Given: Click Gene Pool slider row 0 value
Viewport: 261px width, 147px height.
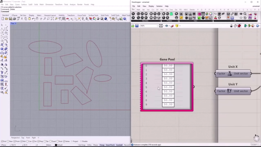Looking at the screenshot, I should coord(168,66).
